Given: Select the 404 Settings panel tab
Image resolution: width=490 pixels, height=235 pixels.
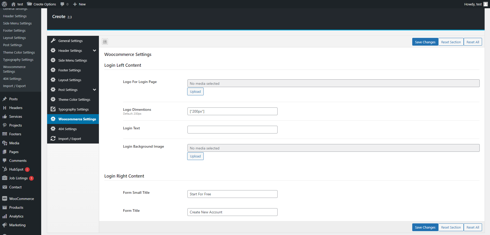Looking at the screenshot, I should coord(67,129).
